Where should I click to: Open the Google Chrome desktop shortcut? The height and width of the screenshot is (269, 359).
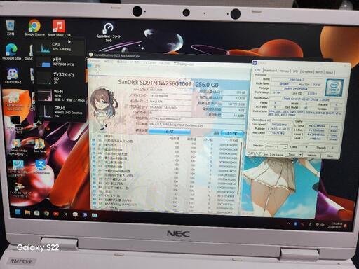click(x=34, y=27)
